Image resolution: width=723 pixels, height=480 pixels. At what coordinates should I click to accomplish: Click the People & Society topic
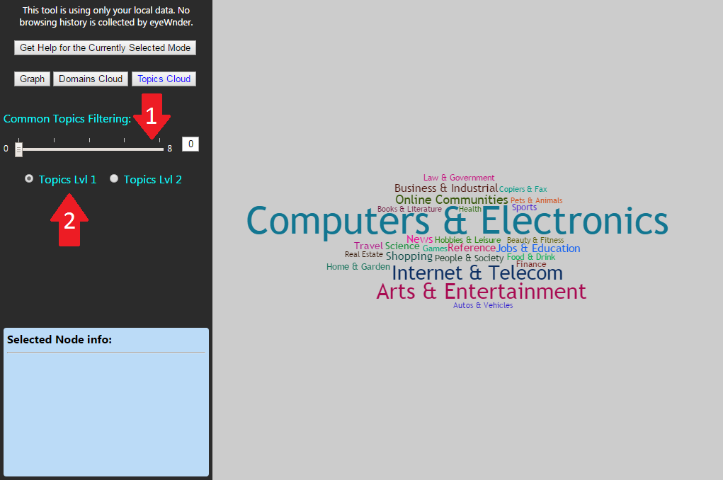[469, 258]
